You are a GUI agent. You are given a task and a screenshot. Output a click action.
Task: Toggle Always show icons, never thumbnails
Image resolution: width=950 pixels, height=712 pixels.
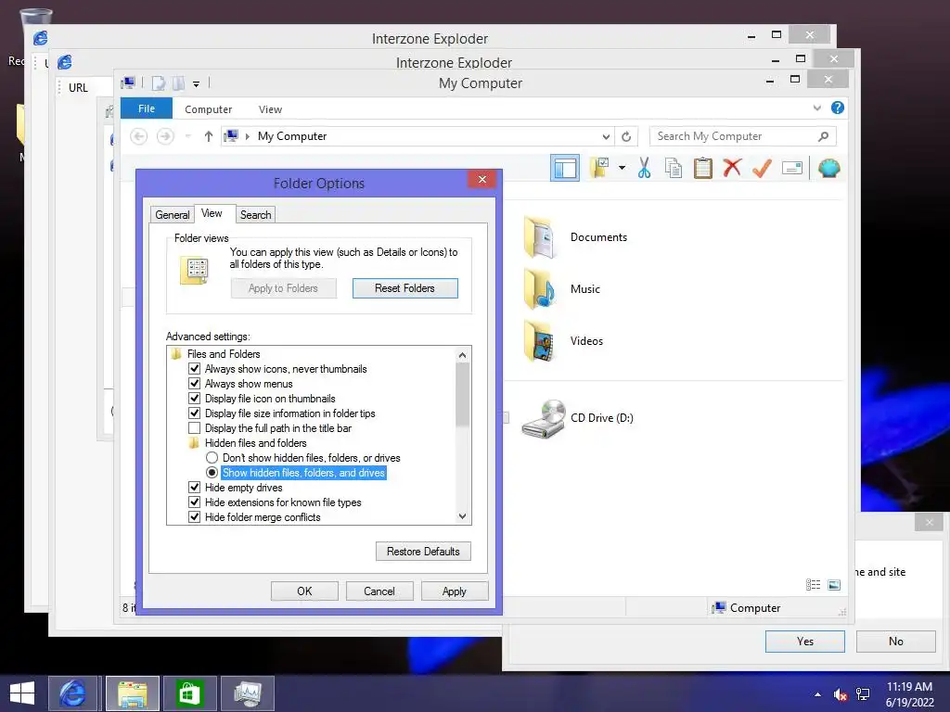tap(195, 369)
